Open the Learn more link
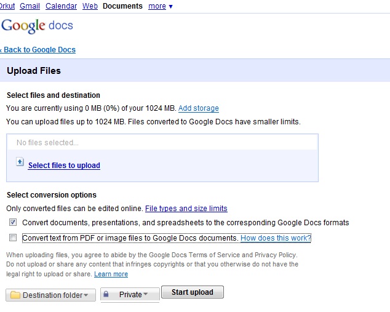The image size is (390, 312). pos(111,274)
